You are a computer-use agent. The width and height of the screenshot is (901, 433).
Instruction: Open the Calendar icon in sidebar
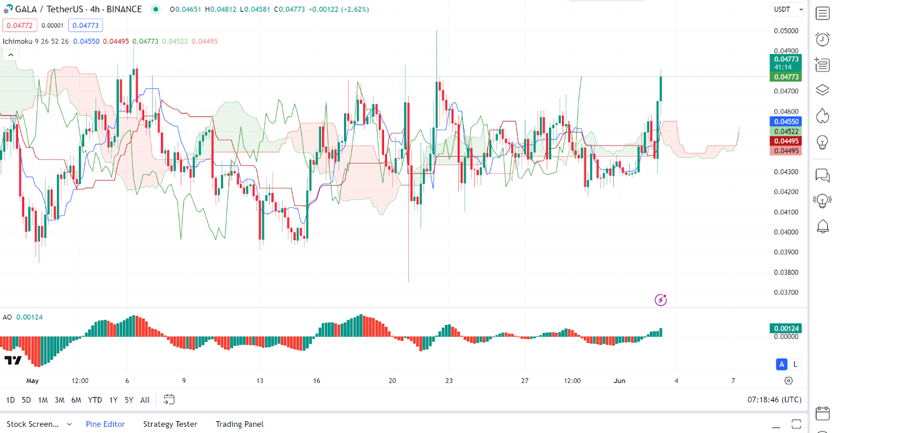coord(823,413)
